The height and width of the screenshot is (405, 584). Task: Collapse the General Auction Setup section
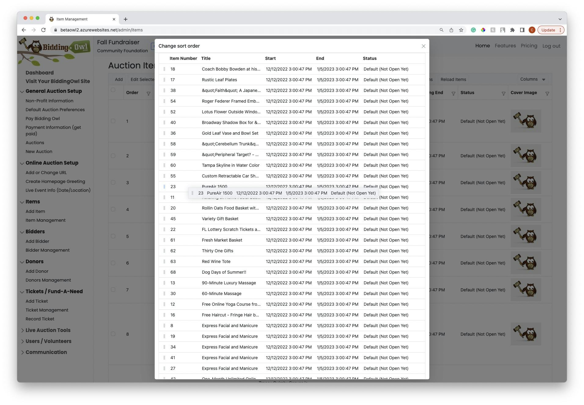click(x=22, y=92)
